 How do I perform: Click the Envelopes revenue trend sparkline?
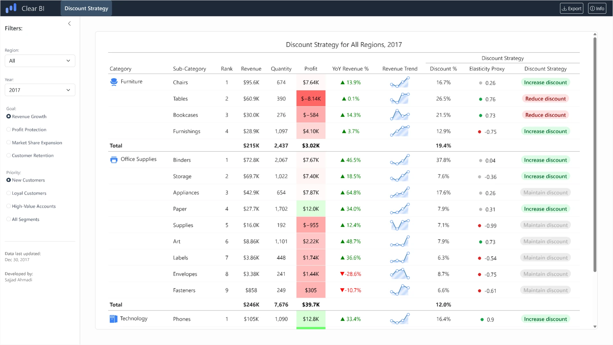pyautogui.click(x=400, y=274)
